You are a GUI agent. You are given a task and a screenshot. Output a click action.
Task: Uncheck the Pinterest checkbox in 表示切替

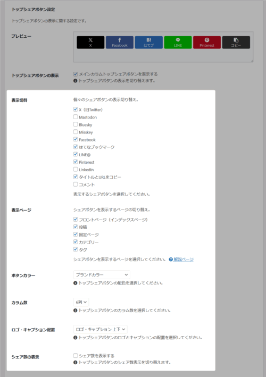[x=76, y=162]
